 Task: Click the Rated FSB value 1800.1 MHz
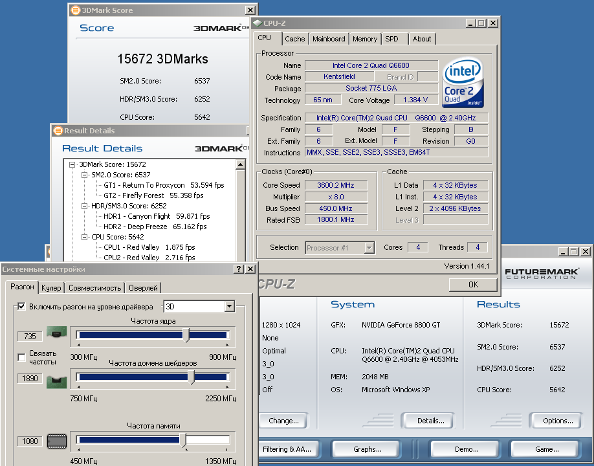click(x=336, y=220)
